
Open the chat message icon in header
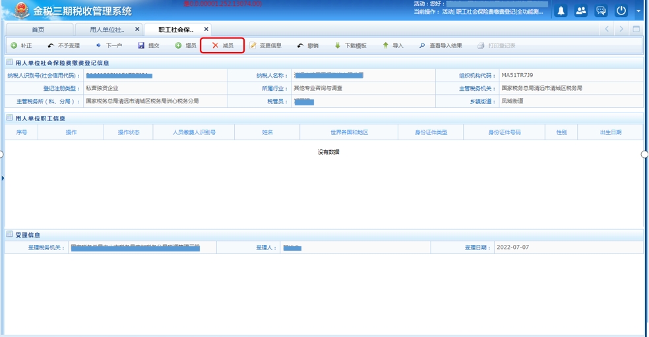coord(601,11)
